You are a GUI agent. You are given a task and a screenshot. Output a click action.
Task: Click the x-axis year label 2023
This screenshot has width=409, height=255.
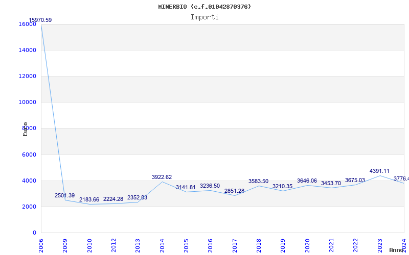point(380,246)
